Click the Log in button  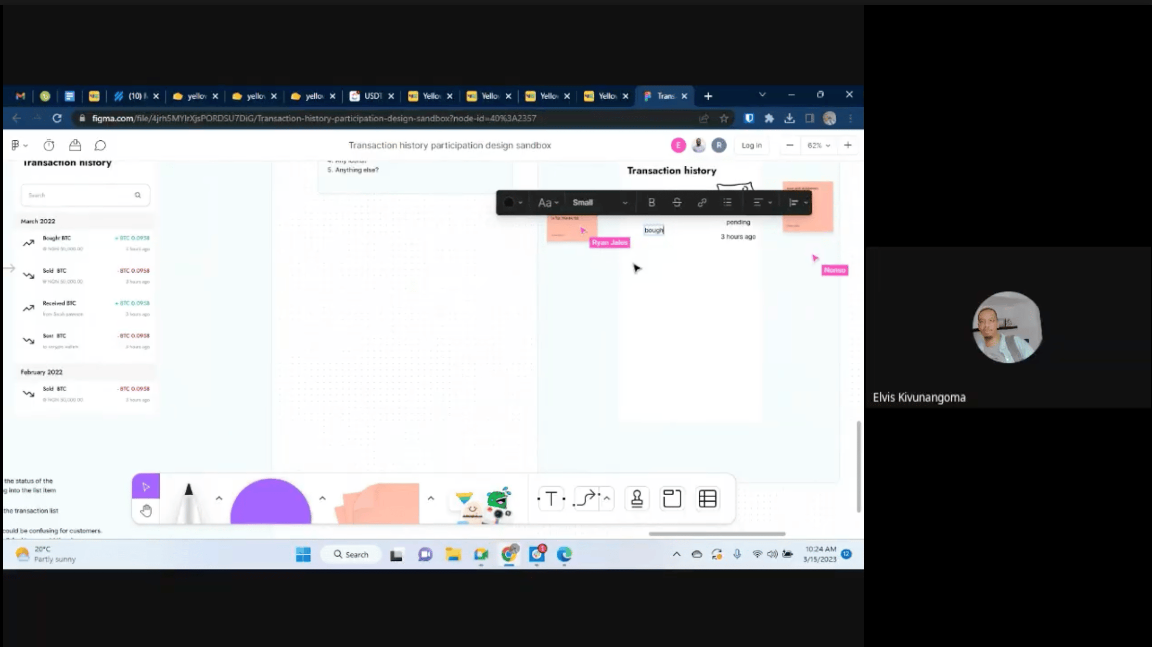(x=751, y=145)
